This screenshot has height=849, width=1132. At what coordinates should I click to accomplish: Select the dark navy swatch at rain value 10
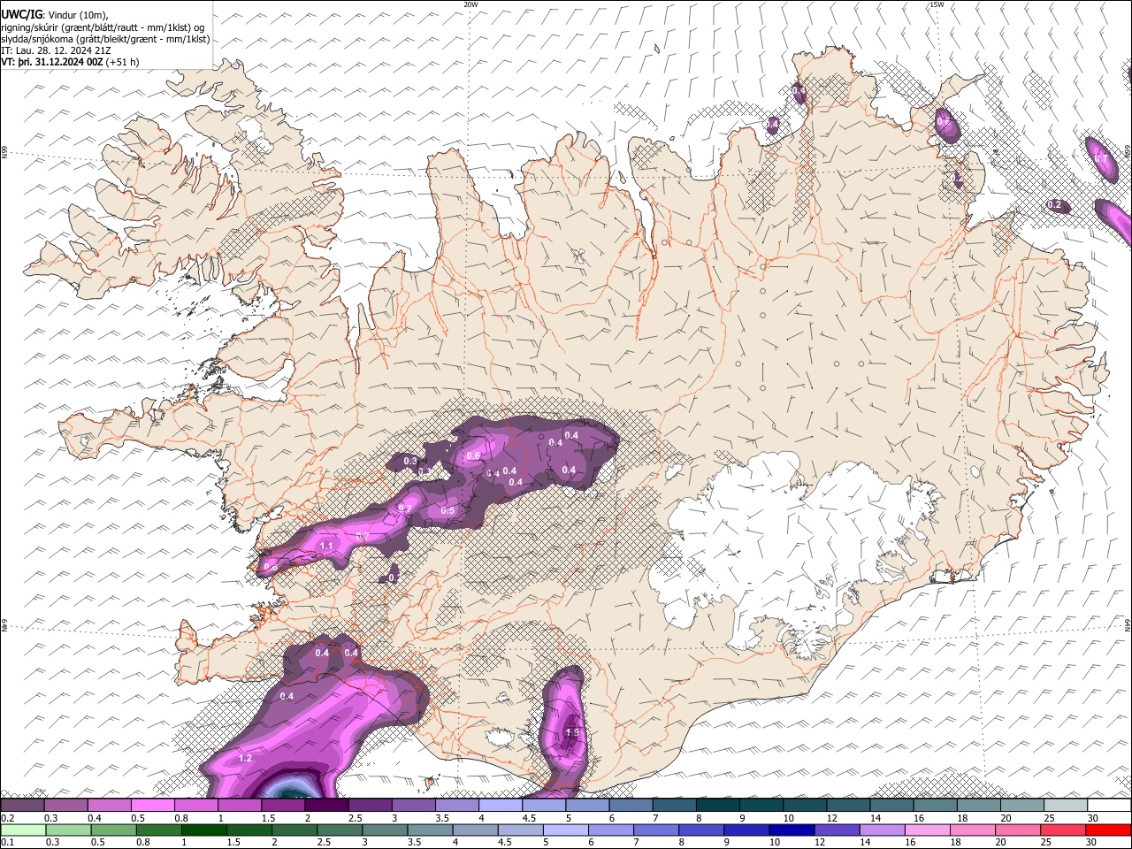click(x=790, y=830)
